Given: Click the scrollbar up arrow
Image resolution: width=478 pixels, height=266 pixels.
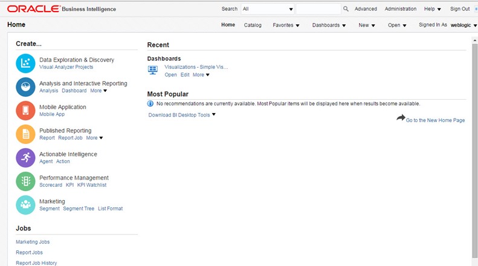Looking at the screenshot, I should click(474, 40).
